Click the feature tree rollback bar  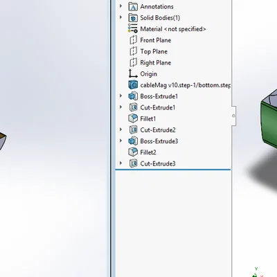coord(173,170)
